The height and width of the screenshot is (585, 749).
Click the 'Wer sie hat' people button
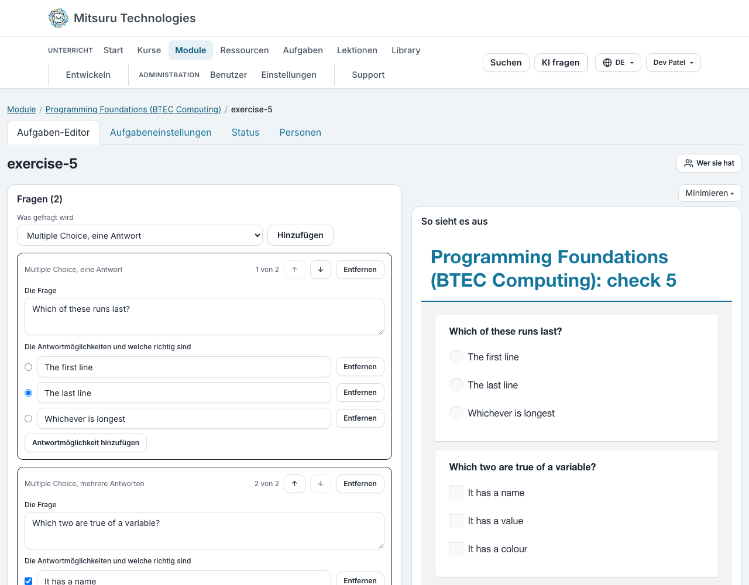tap(709, 163)
